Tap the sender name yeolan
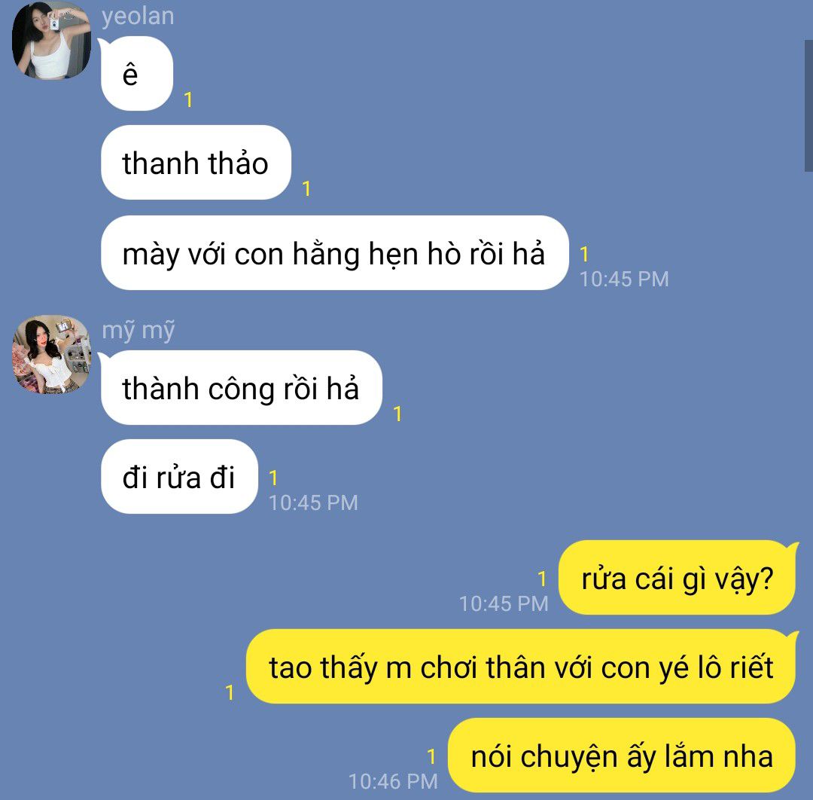 tap(138, 17)
